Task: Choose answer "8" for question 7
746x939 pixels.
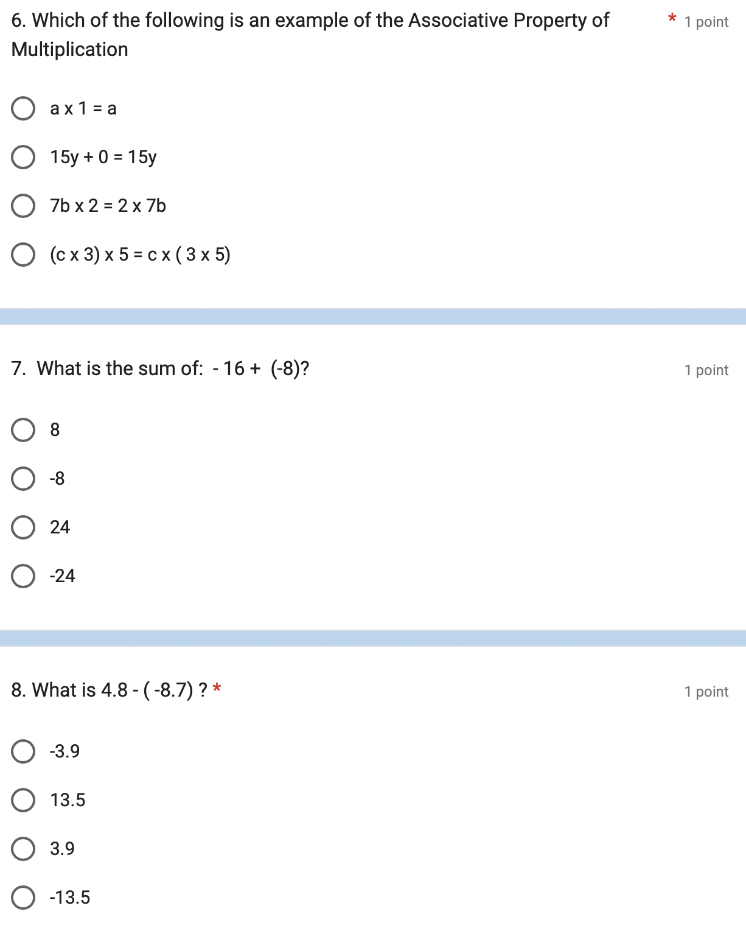Action: tap(23, 431)
